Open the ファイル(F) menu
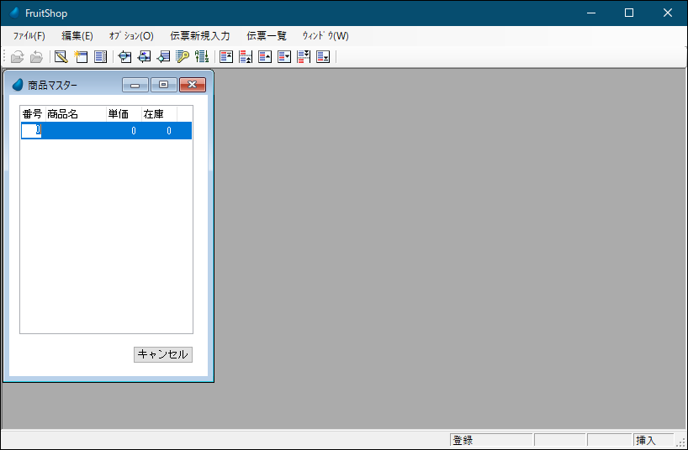688x450 pixels. [x=29, y=36]
